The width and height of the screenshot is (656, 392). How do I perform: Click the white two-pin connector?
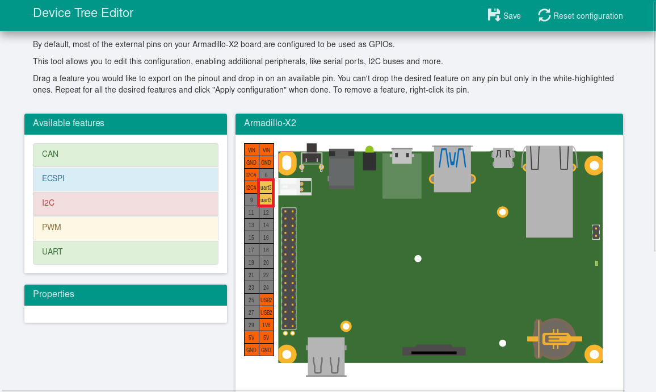pyautogui.click(x=295, y=186)
